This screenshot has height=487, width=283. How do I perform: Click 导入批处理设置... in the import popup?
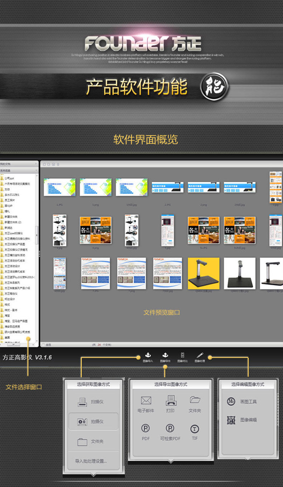[x=91, y=461]
